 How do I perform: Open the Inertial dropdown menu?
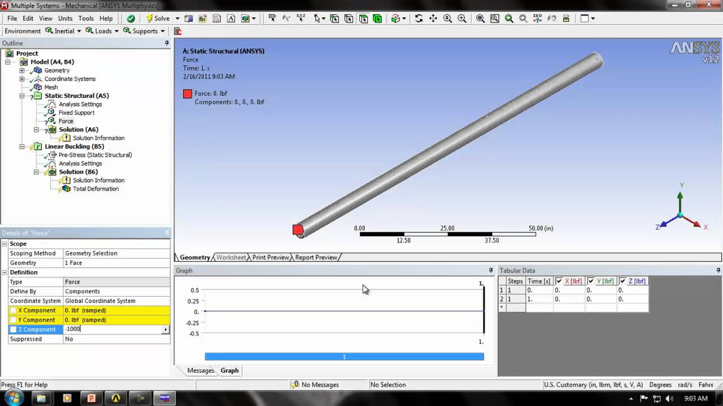pyautogui.click(x=63, y=31)
